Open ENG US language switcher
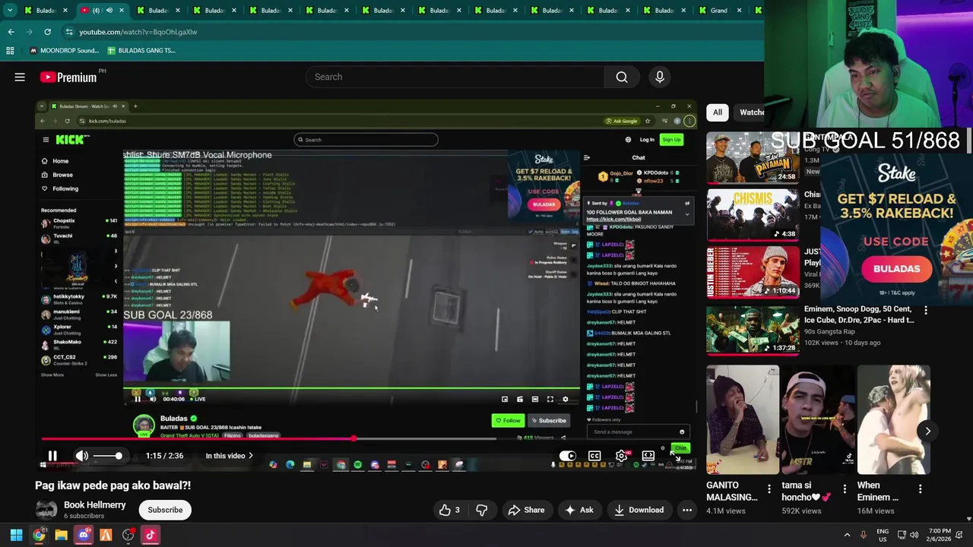Image resolution: width=973 pixels, height=547 pixels. 883,535
